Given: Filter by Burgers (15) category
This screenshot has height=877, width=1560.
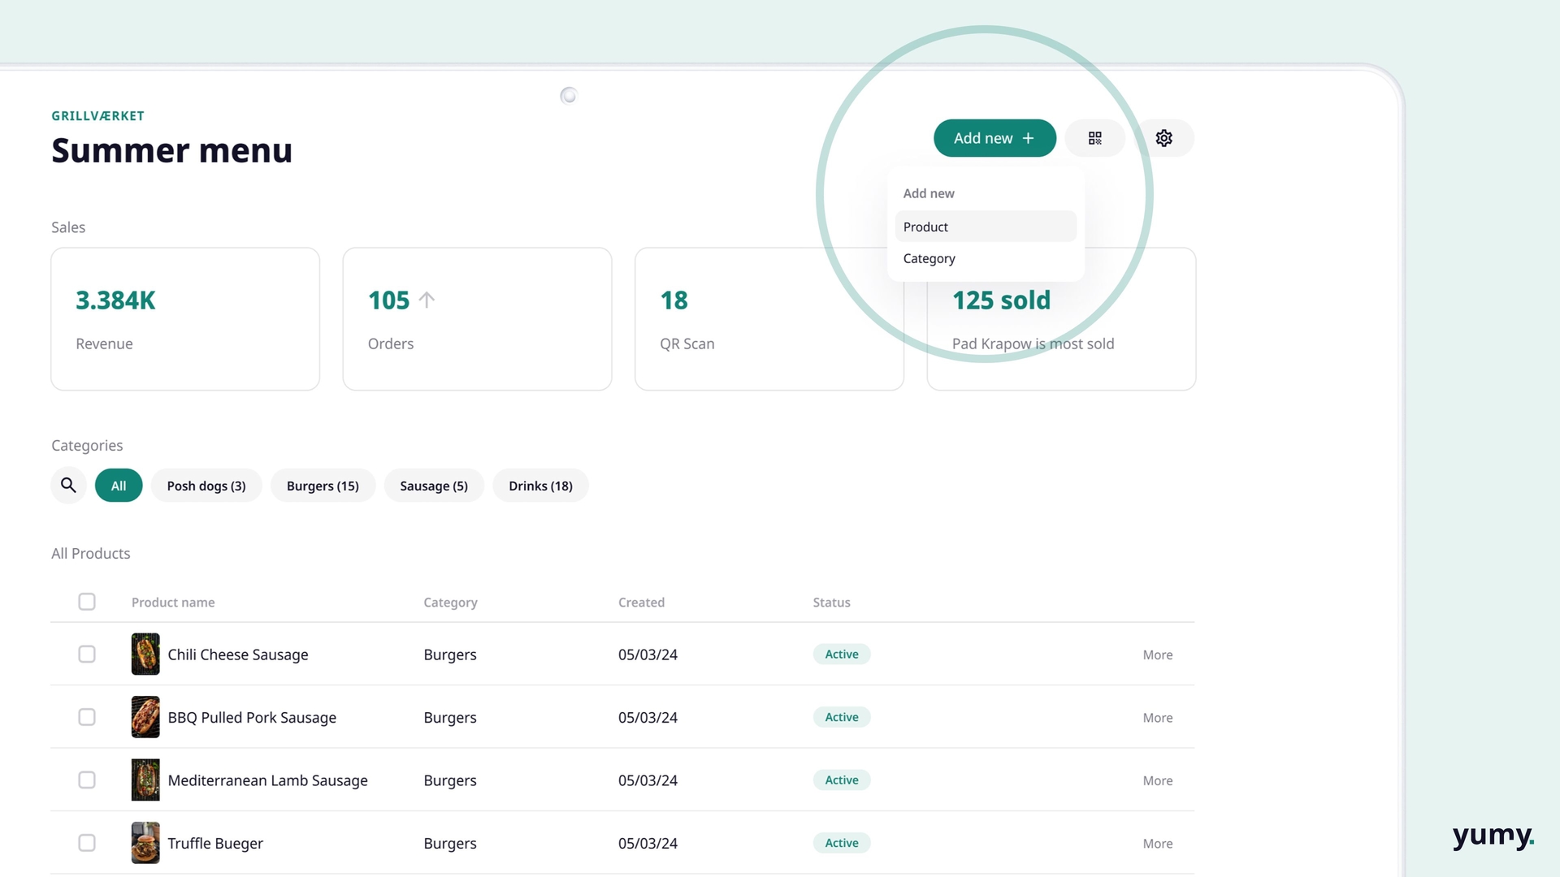Looking at the screenshot, I should tap(323, 486).
